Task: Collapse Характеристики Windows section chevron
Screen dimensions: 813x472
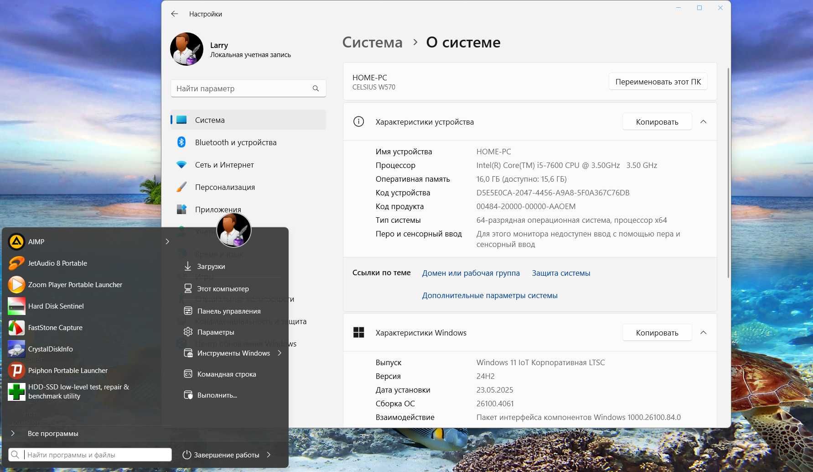Action: coord(704,332)
